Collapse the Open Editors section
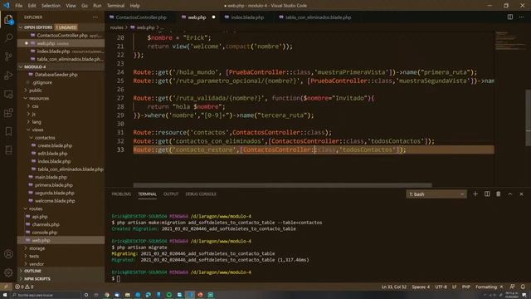The height and width of the screenshot is (299, 531). coord(21,27)
